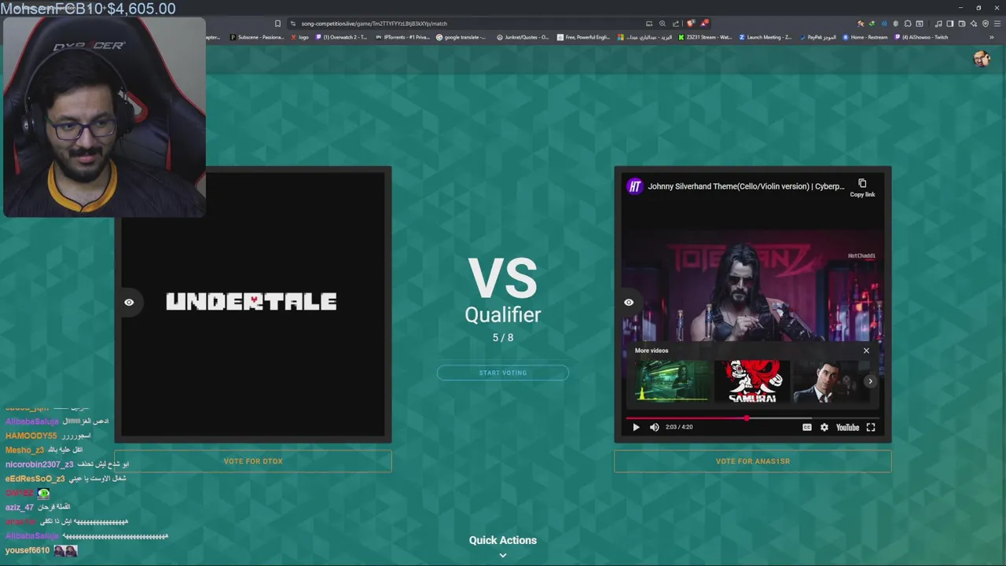Click chat username aziz_47
The width and height of the screenshot is (1006, 566).
[x=20, y=508]
